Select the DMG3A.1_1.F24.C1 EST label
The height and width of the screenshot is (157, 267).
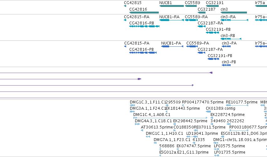pos(148,108)
